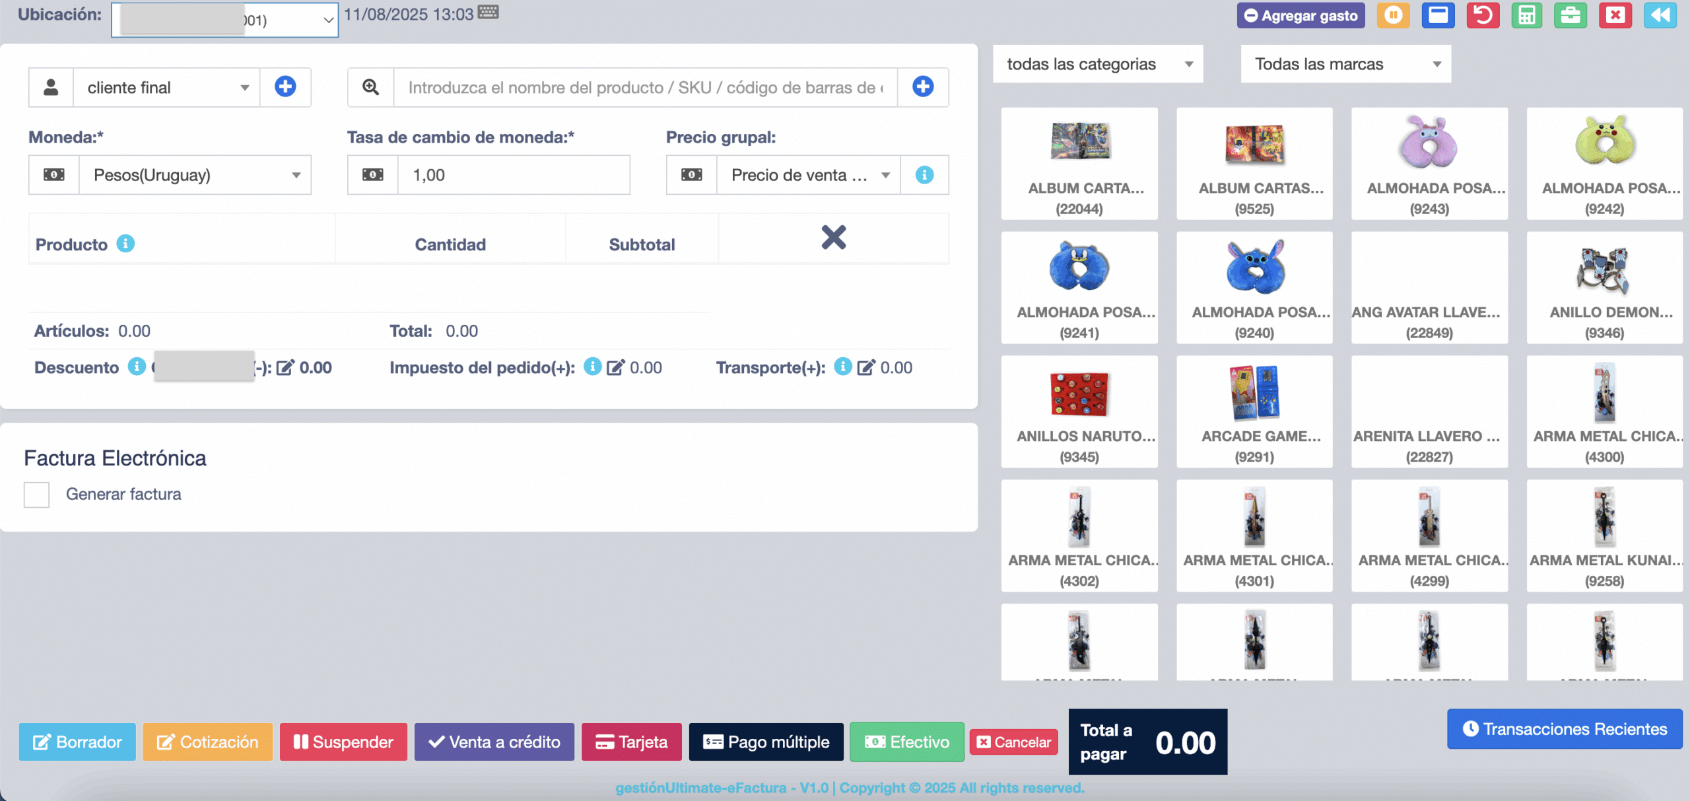
Task: Click info icon beside Precio grupal dropdown
Action: click(924, 175)
